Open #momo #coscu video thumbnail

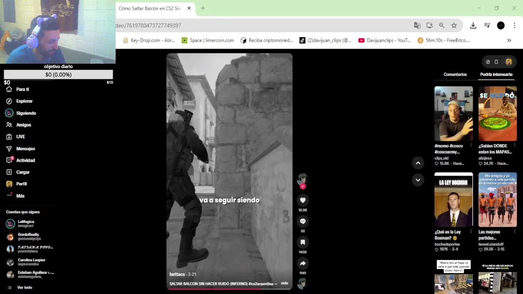point(454,114)
